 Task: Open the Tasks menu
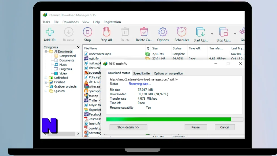click(46, 22)
